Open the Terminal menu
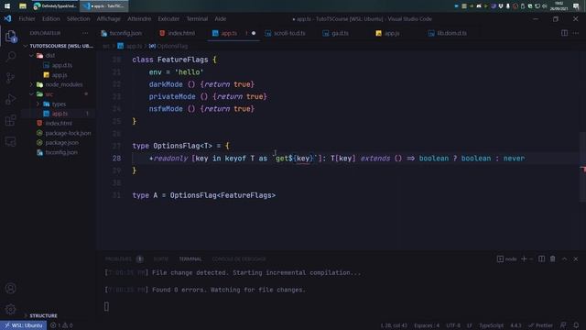 197,18
